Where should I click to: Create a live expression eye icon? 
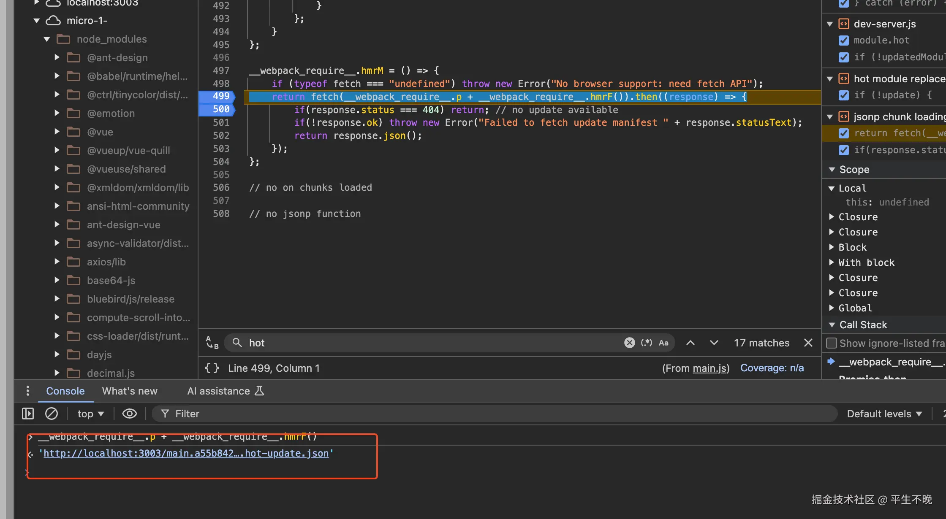coord(130,414)
